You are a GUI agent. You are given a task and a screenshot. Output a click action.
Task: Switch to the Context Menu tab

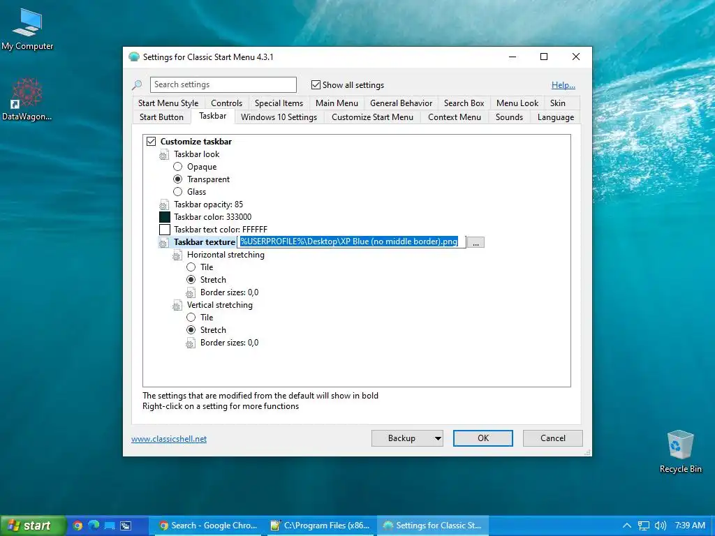click(455, 117)
